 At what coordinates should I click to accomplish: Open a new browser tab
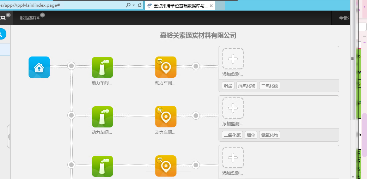click(220, 6)
